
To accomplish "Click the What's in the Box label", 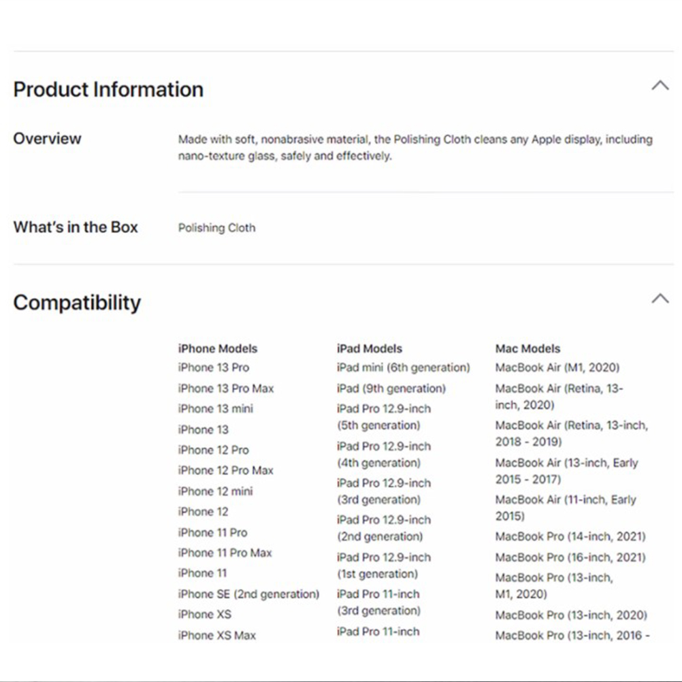I will click(x=76, y=227).
